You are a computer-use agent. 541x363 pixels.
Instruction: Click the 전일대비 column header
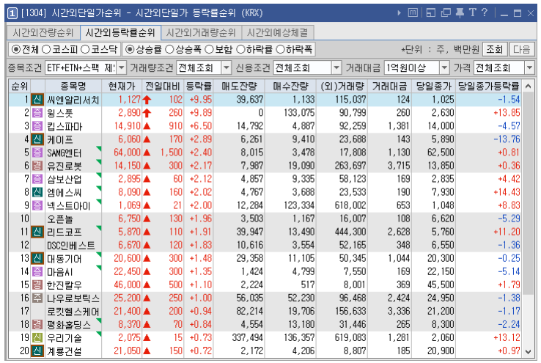click(163, 86)
